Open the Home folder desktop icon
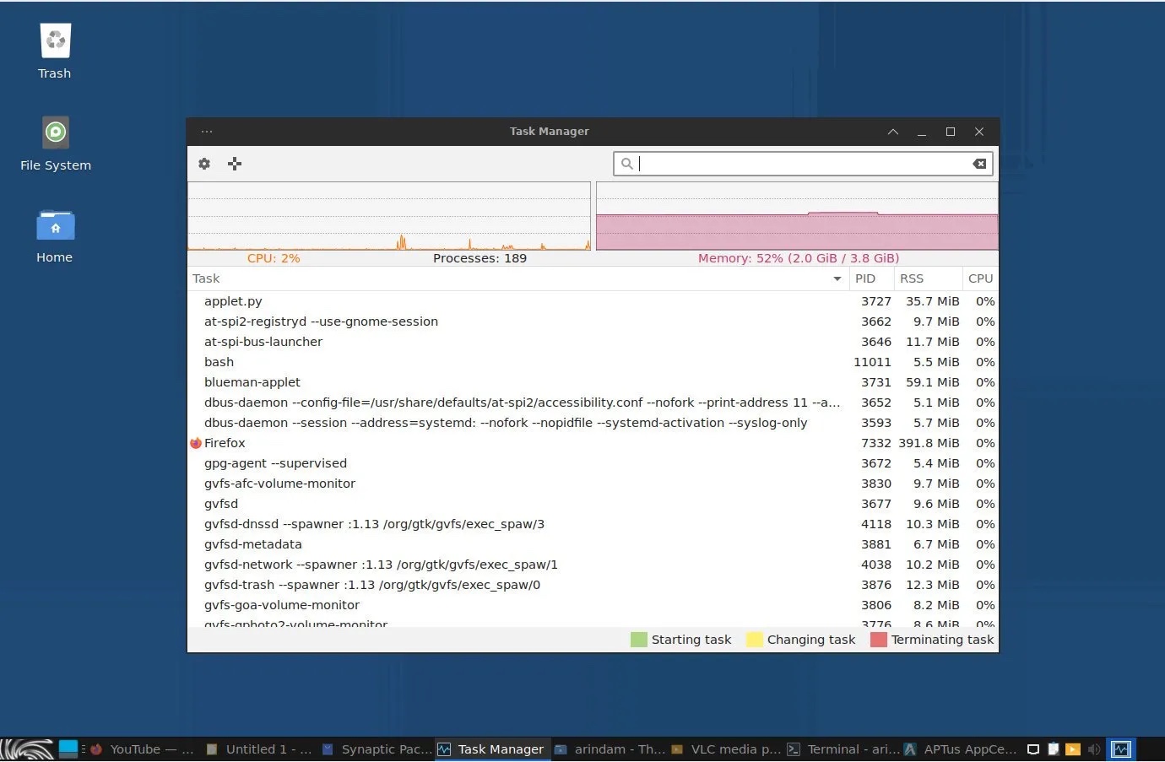The height and width of the screenshot is (762, 1165). (54, 226)
